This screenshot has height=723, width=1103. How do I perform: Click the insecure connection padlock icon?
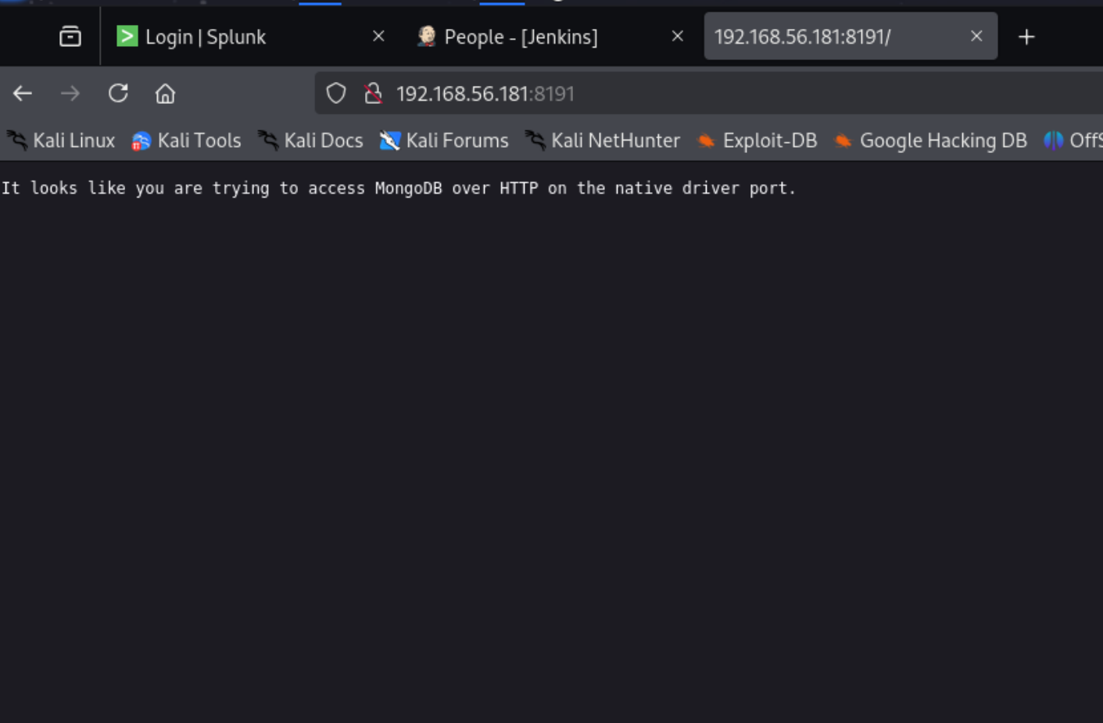point(374,94)
